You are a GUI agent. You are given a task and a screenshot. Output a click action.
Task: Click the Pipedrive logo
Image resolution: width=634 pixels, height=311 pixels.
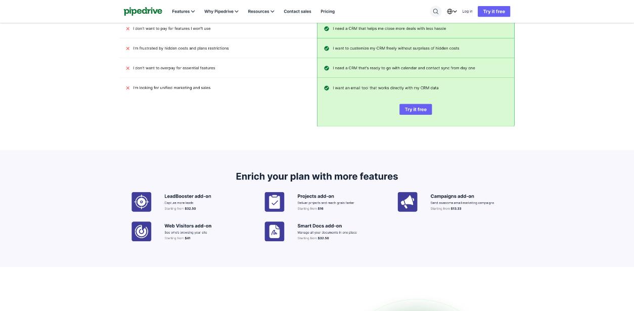(144, 11)
